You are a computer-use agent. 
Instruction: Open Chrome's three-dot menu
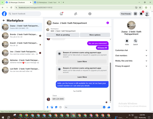point(150,8)
